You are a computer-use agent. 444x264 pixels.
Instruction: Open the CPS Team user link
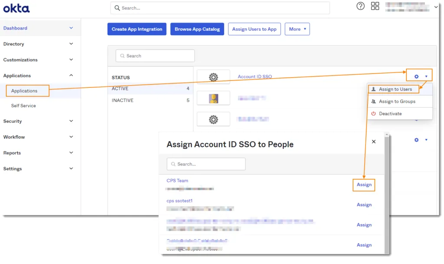coord(177,181)
